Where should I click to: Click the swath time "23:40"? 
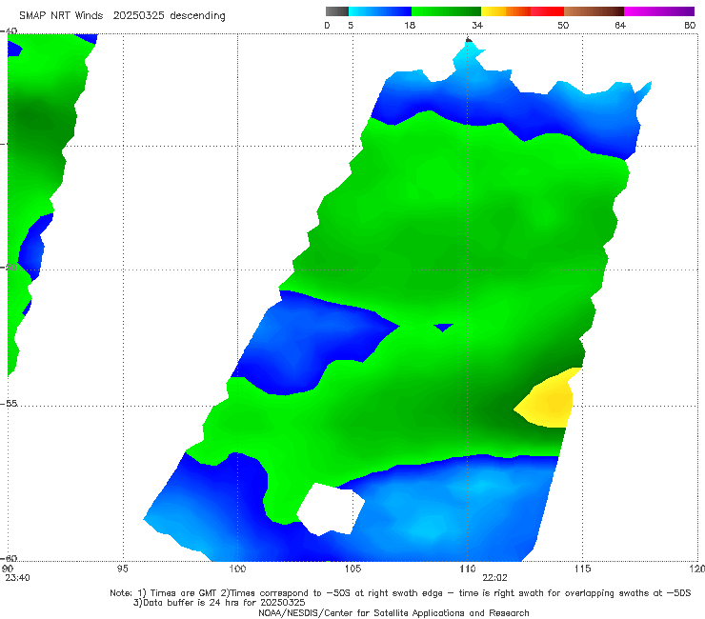17,578
